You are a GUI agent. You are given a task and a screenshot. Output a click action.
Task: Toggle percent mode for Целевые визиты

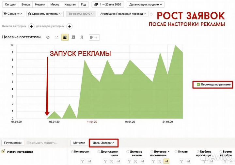click(136, 161)
